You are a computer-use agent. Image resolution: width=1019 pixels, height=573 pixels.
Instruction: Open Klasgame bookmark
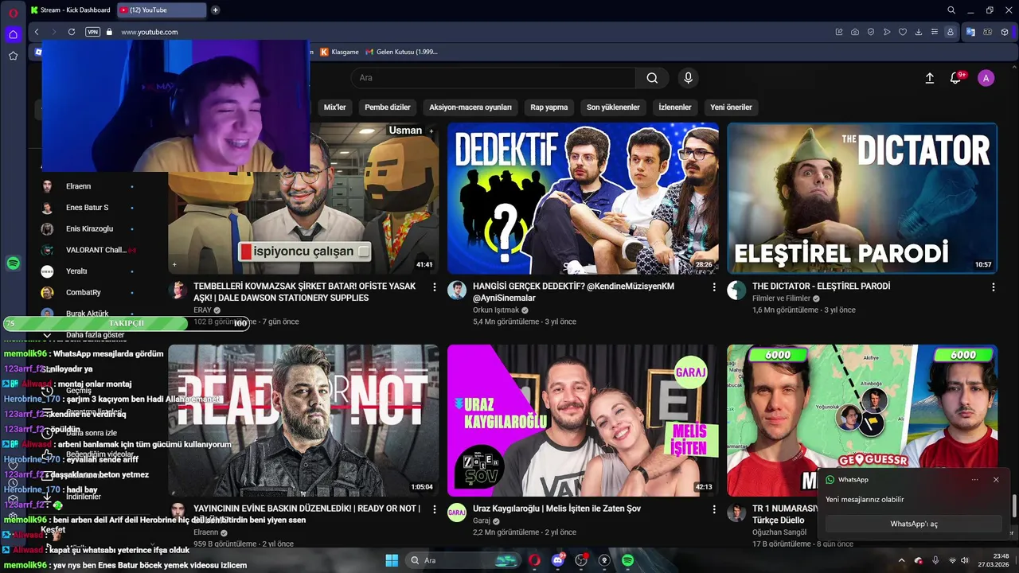(340, 52)
